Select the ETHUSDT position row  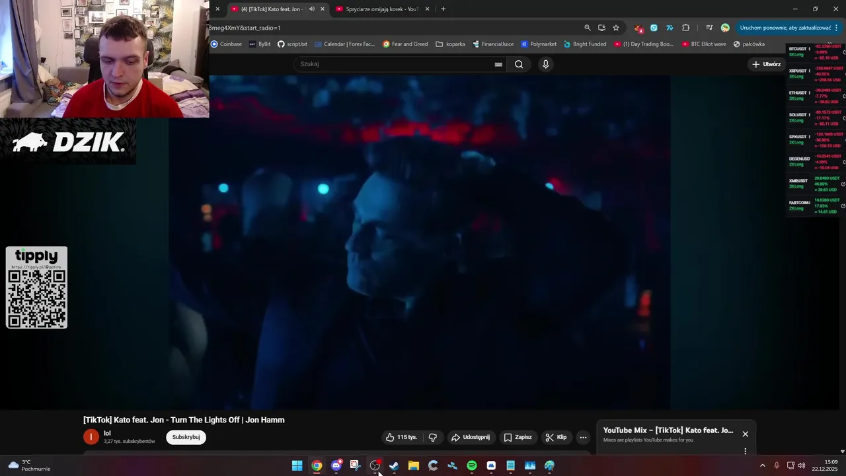coord(816,97)
